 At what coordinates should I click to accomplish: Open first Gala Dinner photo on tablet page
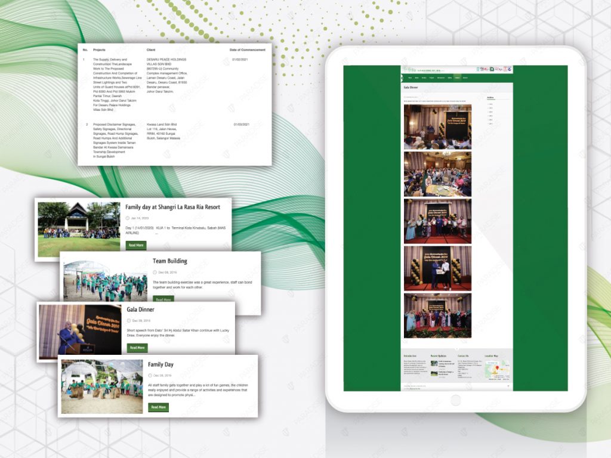(x=437, y=127)
